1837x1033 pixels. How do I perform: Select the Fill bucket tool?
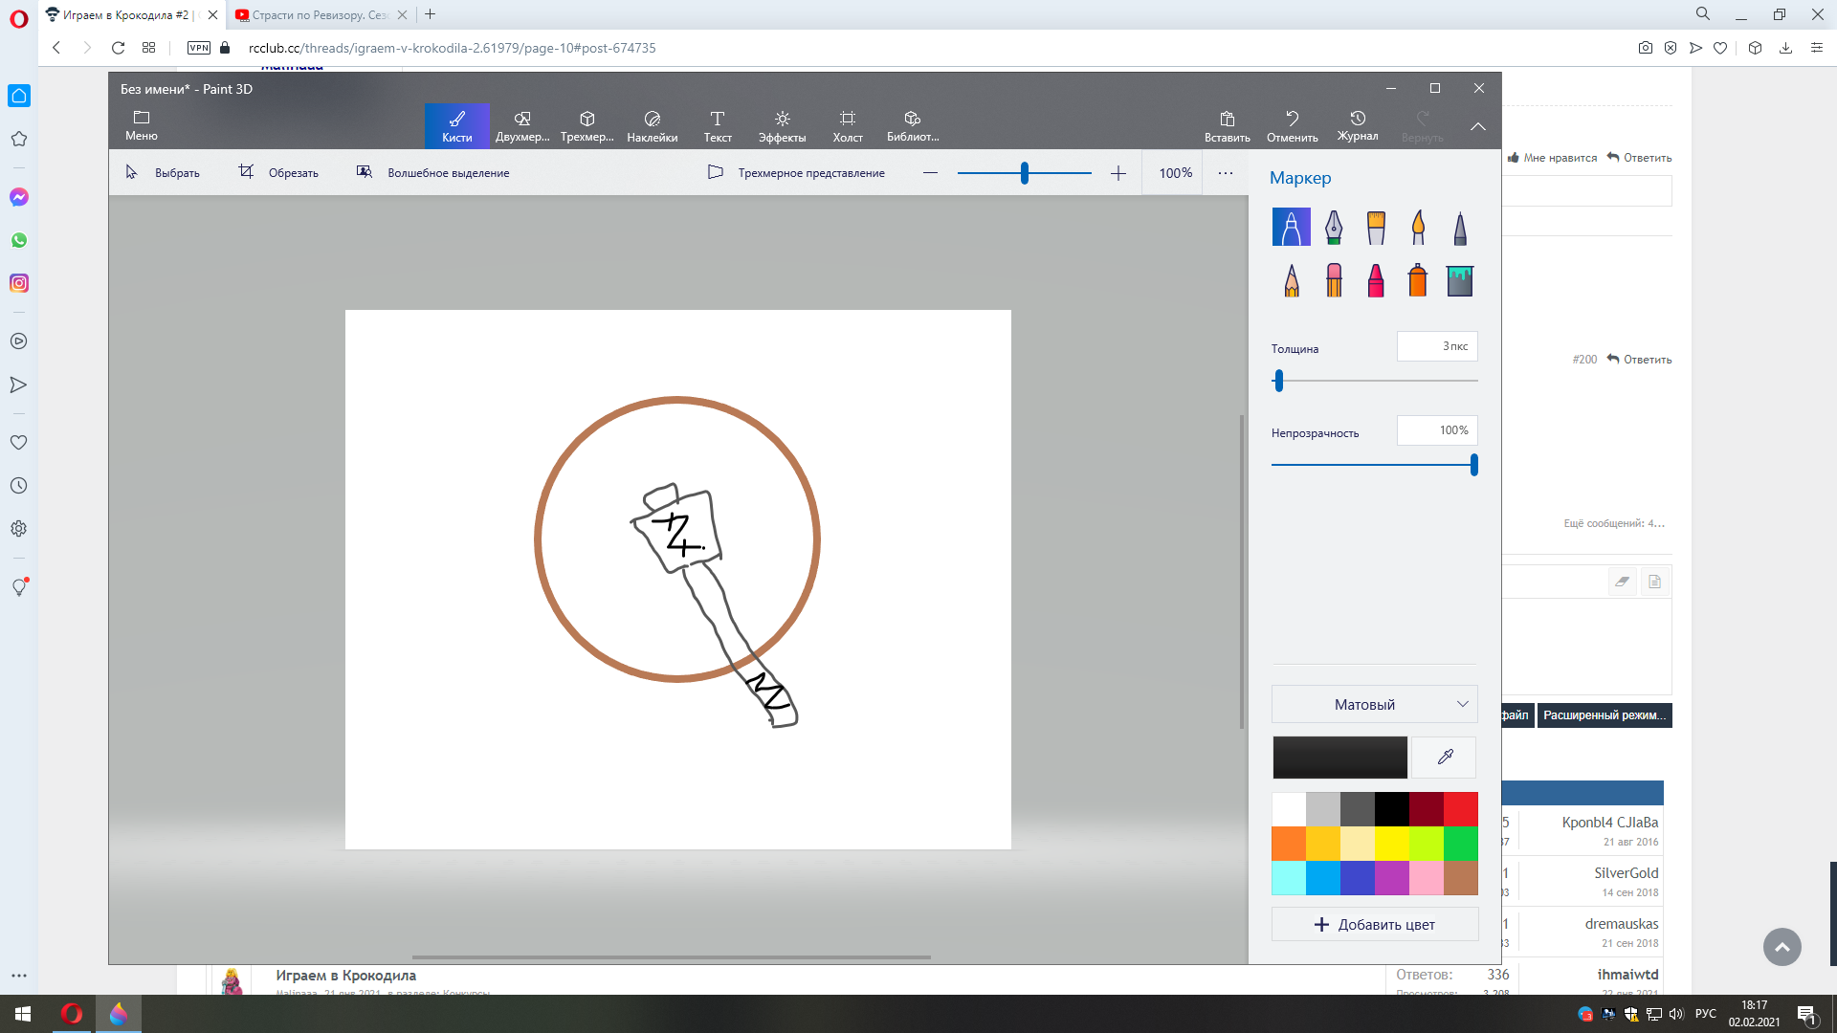pyautogui.click(x=1460, y=280)
